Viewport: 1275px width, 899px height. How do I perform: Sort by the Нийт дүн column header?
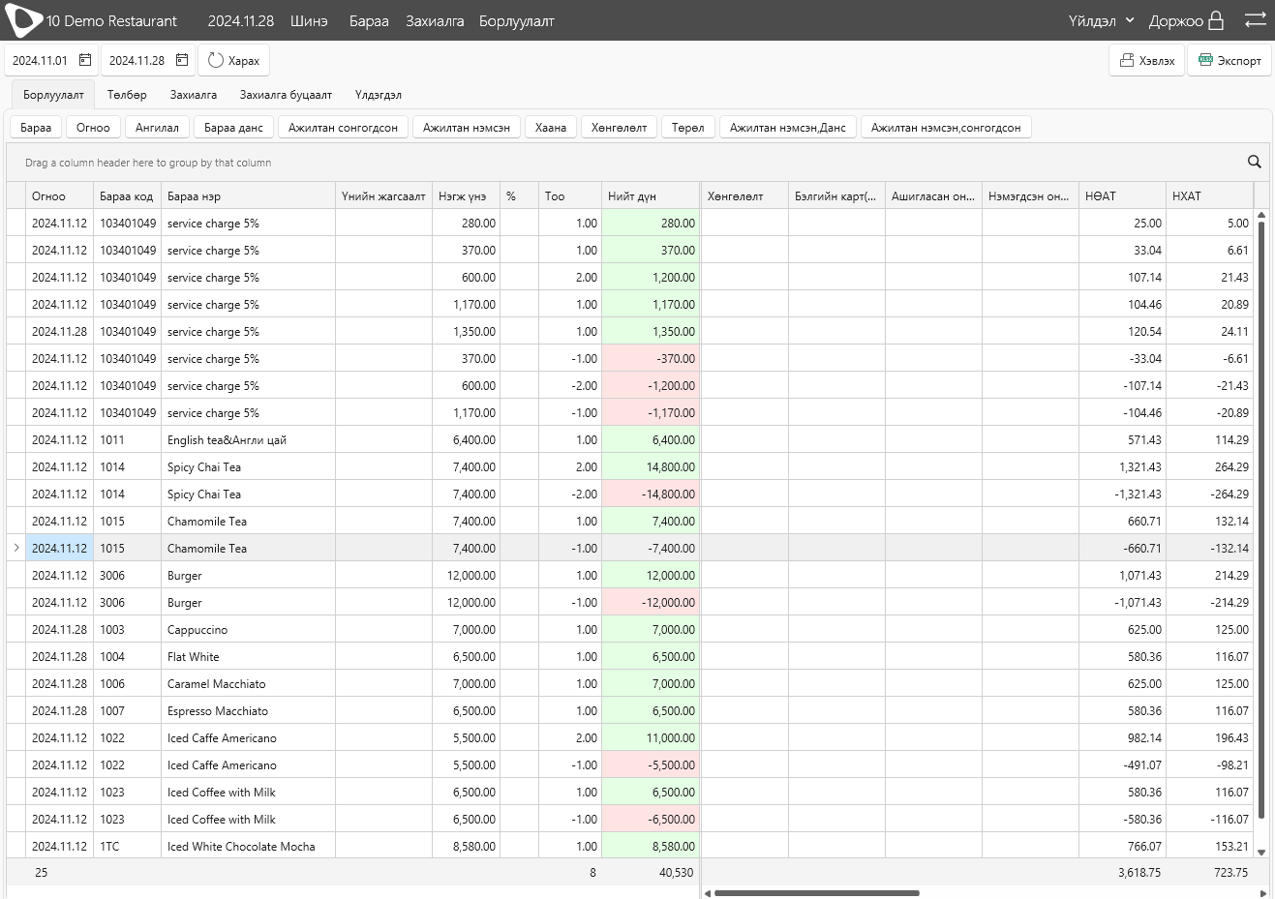(650, 195)
